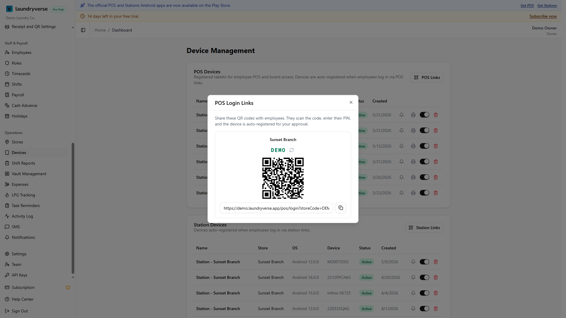Open Help Center

click(x=37, y=299)
